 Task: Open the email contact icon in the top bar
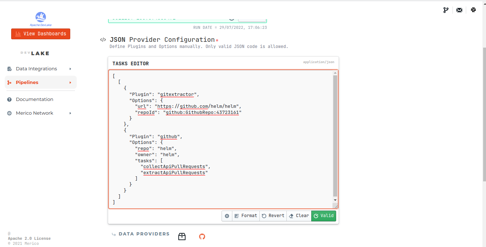(x=459, y=10)
